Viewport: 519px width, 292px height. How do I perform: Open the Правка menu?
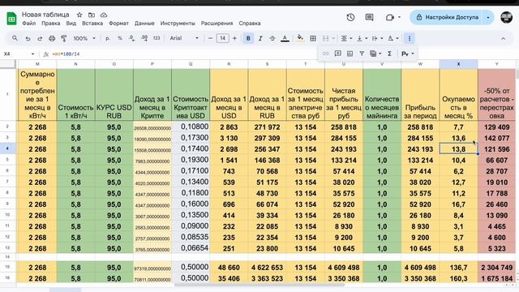point(50,24)
